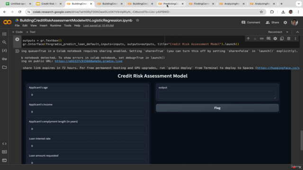
Task: Move the cell up with arrow icon
Action: (248, 39)
